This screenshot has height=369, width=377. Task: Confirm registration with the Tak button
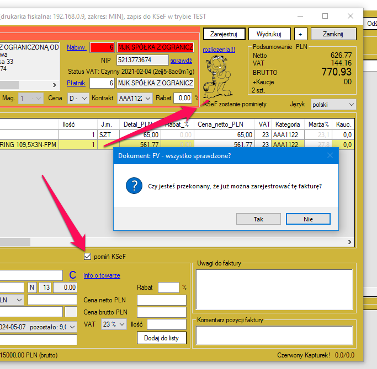tap(258, 219)
